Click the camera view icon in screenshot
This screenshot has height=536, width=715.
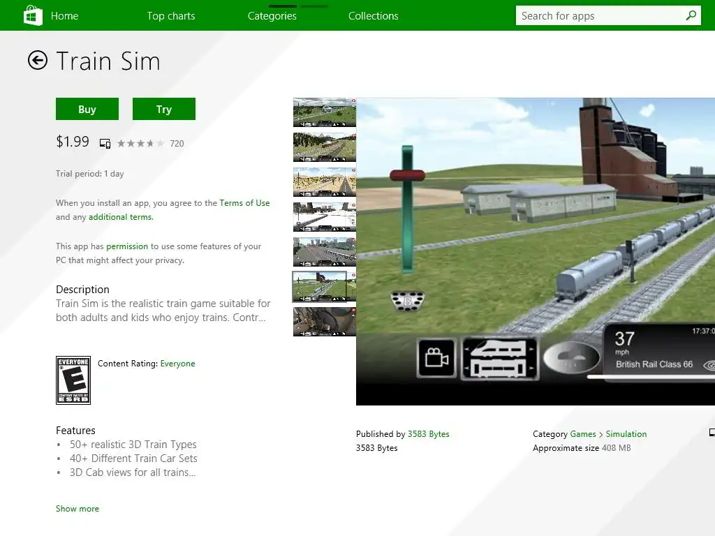(x=436, y=358)
